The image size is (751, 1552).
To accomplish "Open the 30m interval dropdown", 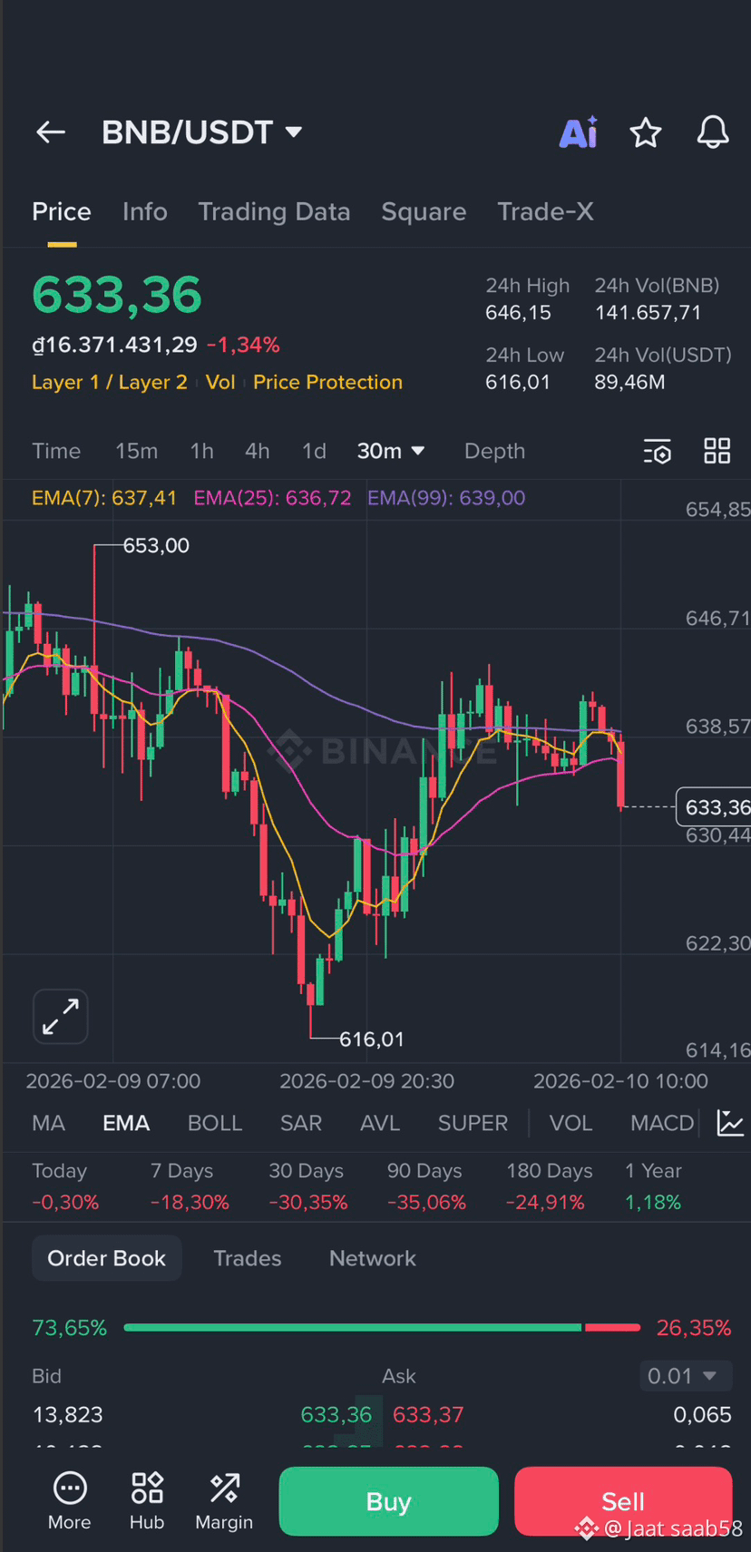I will pyautogui.click(x=391, y=451).
